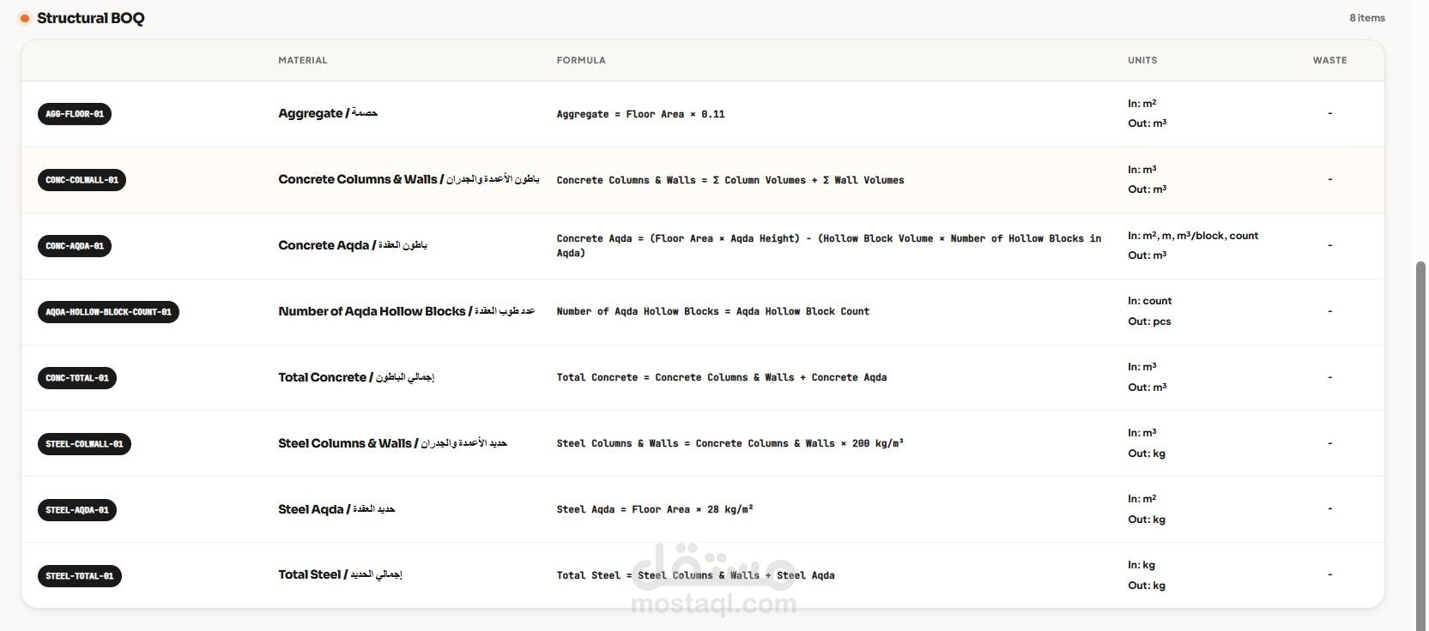Image resolution: width=1429 pixels, height=631 pixels.
Task: Select the Total Steel material name
Action: pos(340,574)
